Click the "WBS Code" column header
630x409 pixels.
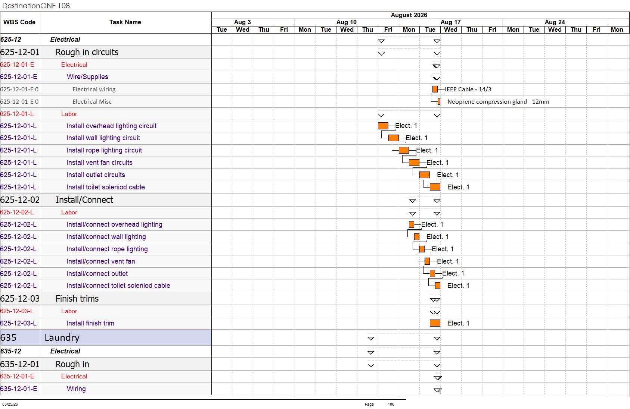click(x=19, y=22)
